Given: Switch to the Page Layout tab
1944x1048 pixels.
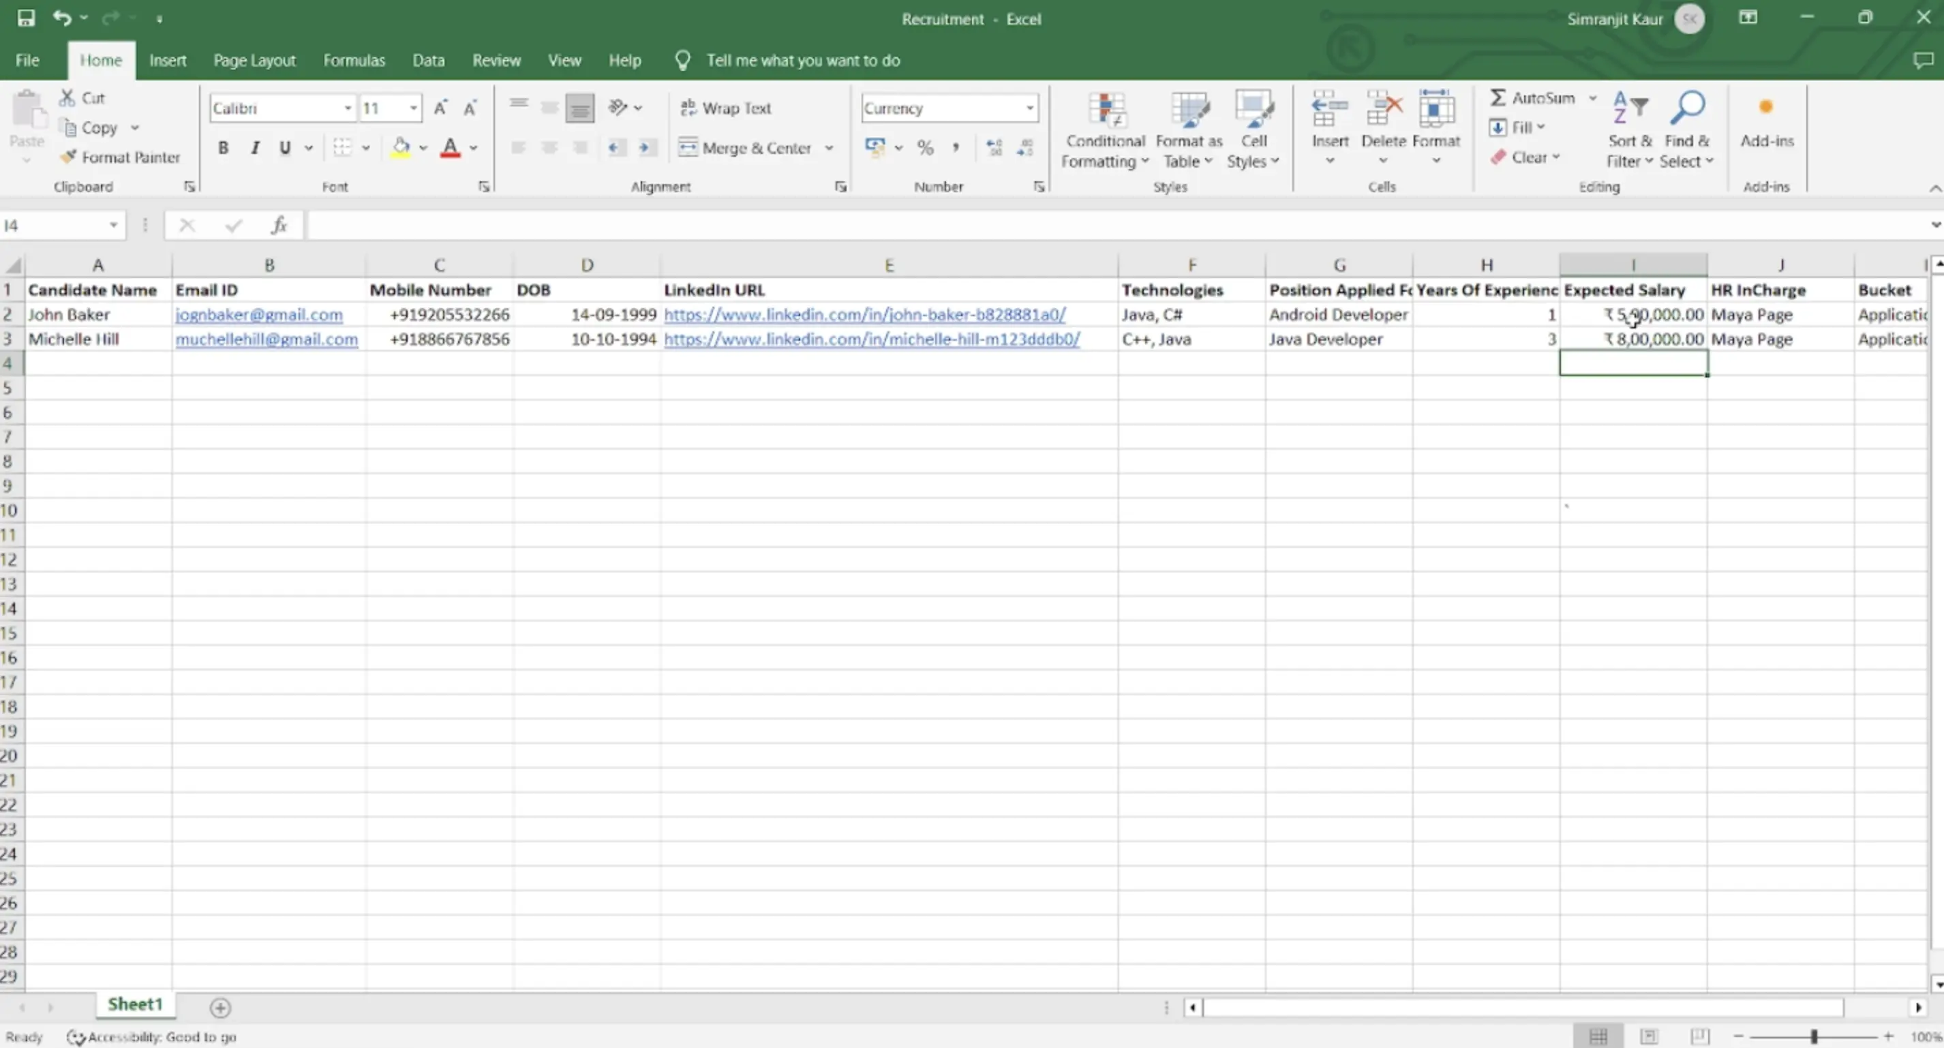Looking at the screenshot, I should pyautogui.click(x=254, y=61).
